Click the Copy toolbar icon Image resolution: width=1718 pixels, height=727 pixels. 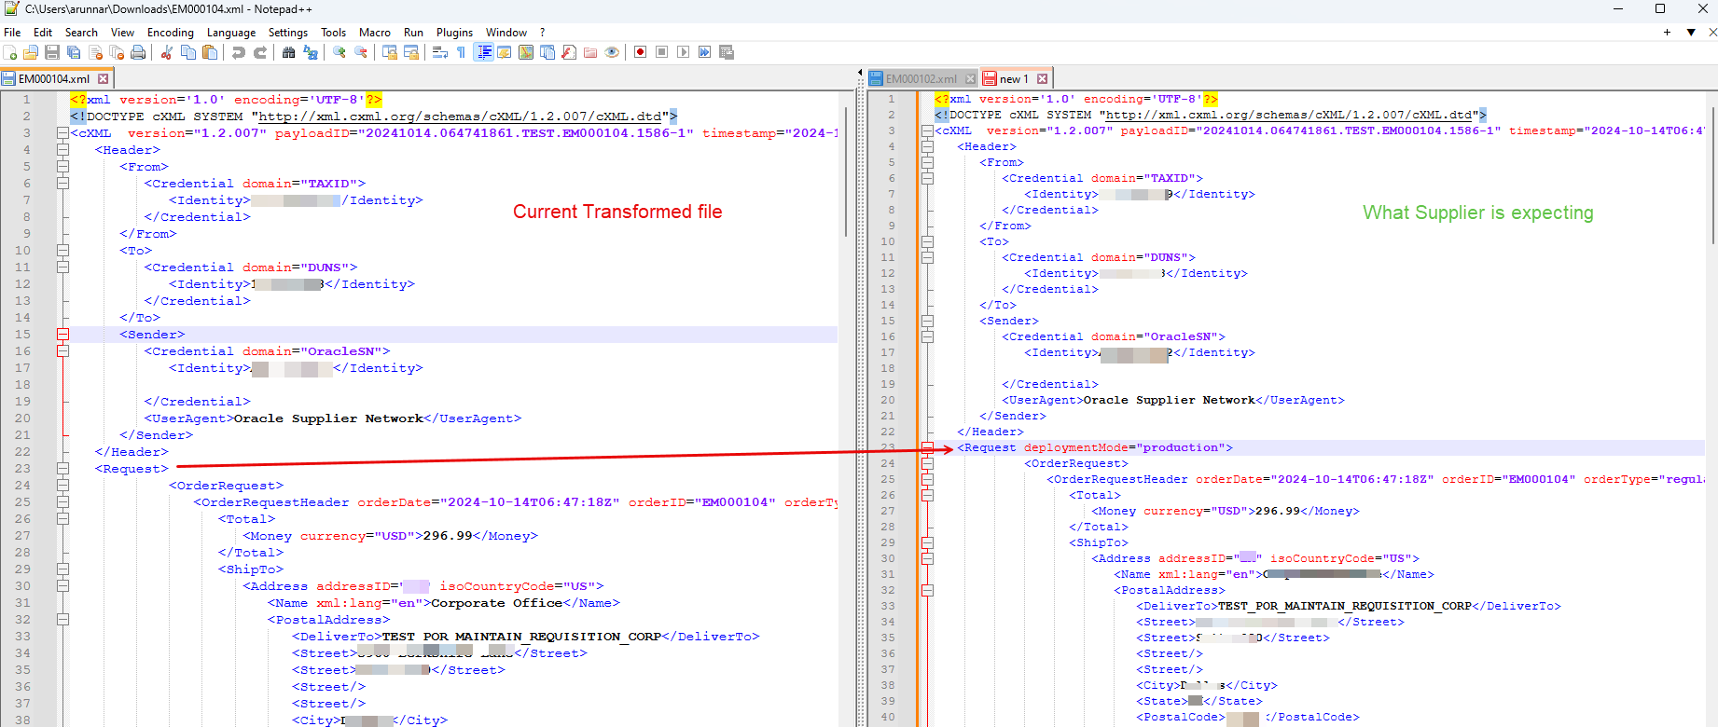pyautogui.click(x=188, y=52)
